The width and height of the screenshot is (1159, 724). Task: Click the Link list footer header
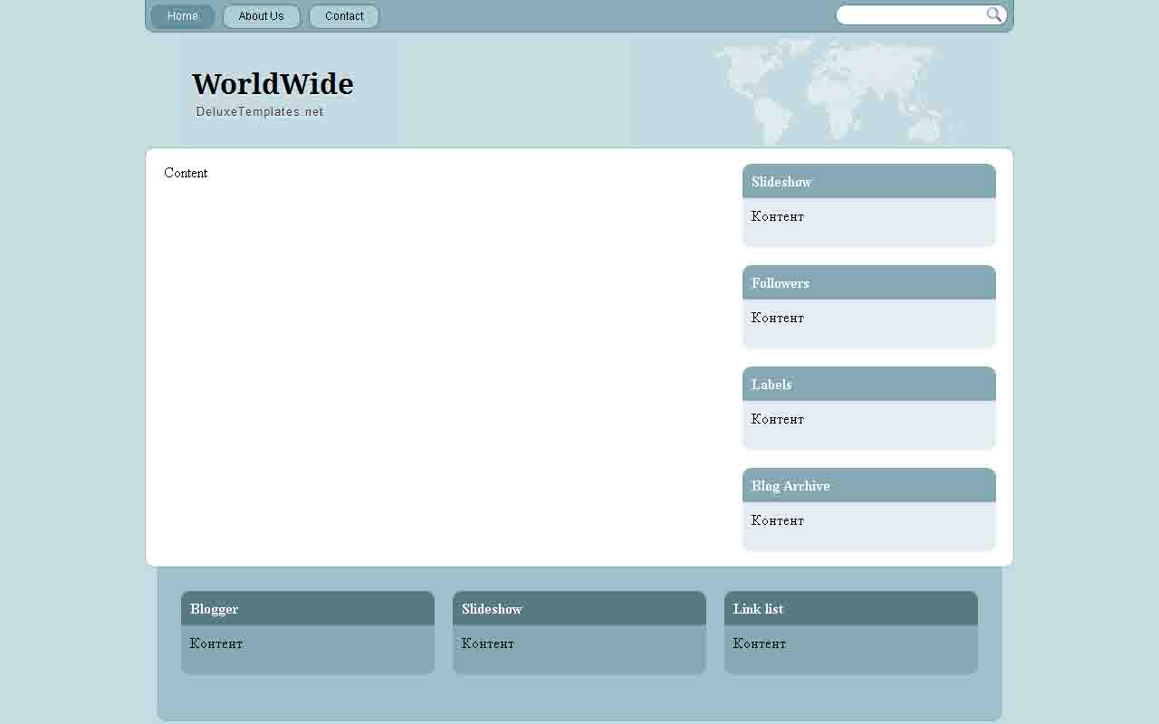[758, 608]
